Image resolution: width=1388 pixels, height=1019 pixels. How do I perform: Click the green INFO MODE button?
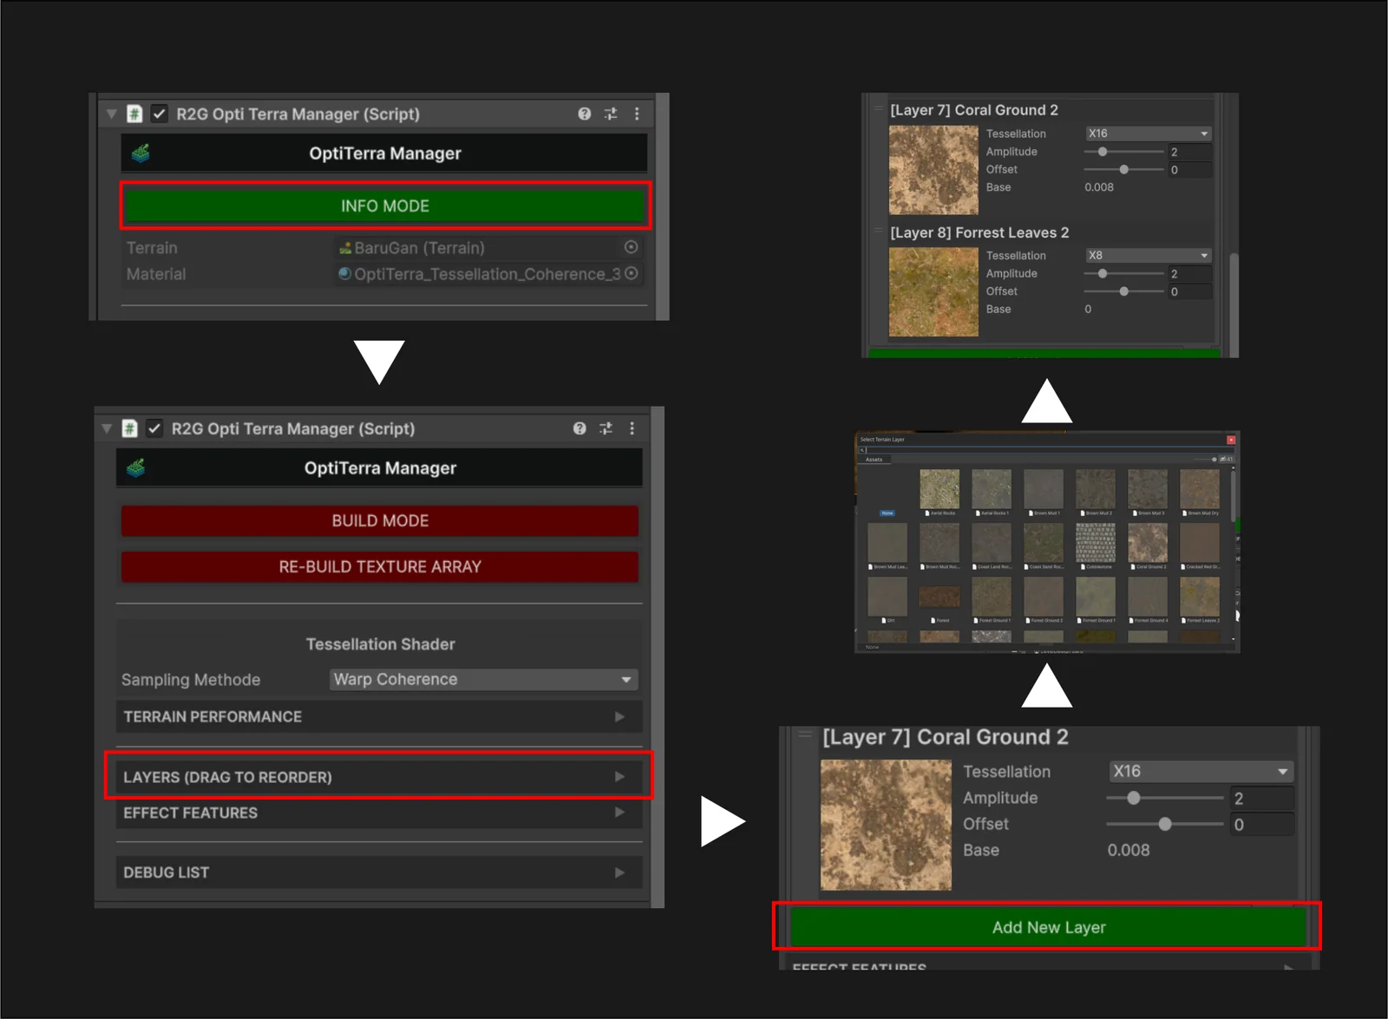[x=384, y=206]
